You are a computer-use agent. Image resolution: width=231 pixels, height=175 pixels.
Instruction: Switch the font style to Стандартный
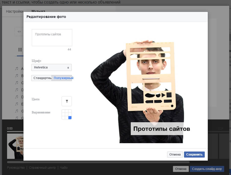[42, 78]
